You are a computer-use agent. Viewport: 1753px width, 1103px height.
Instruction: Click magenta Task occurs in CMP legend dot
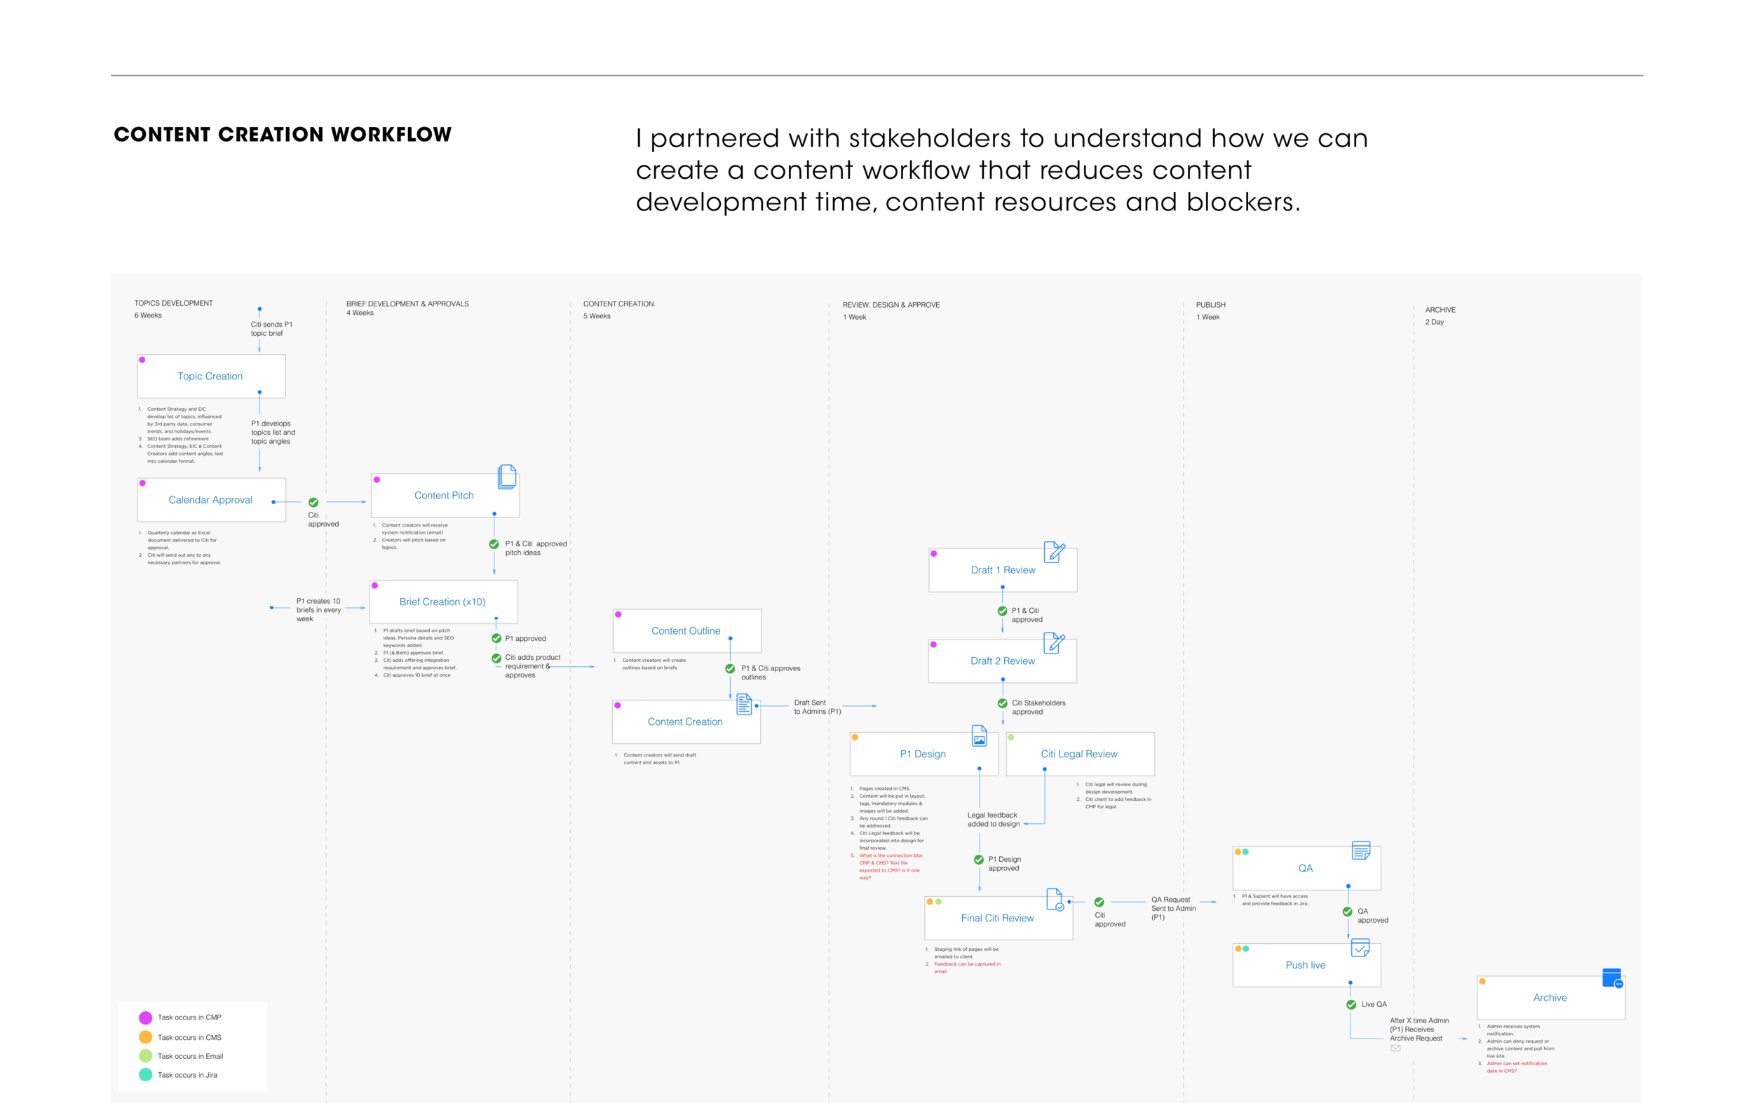tap(146, 1018)
